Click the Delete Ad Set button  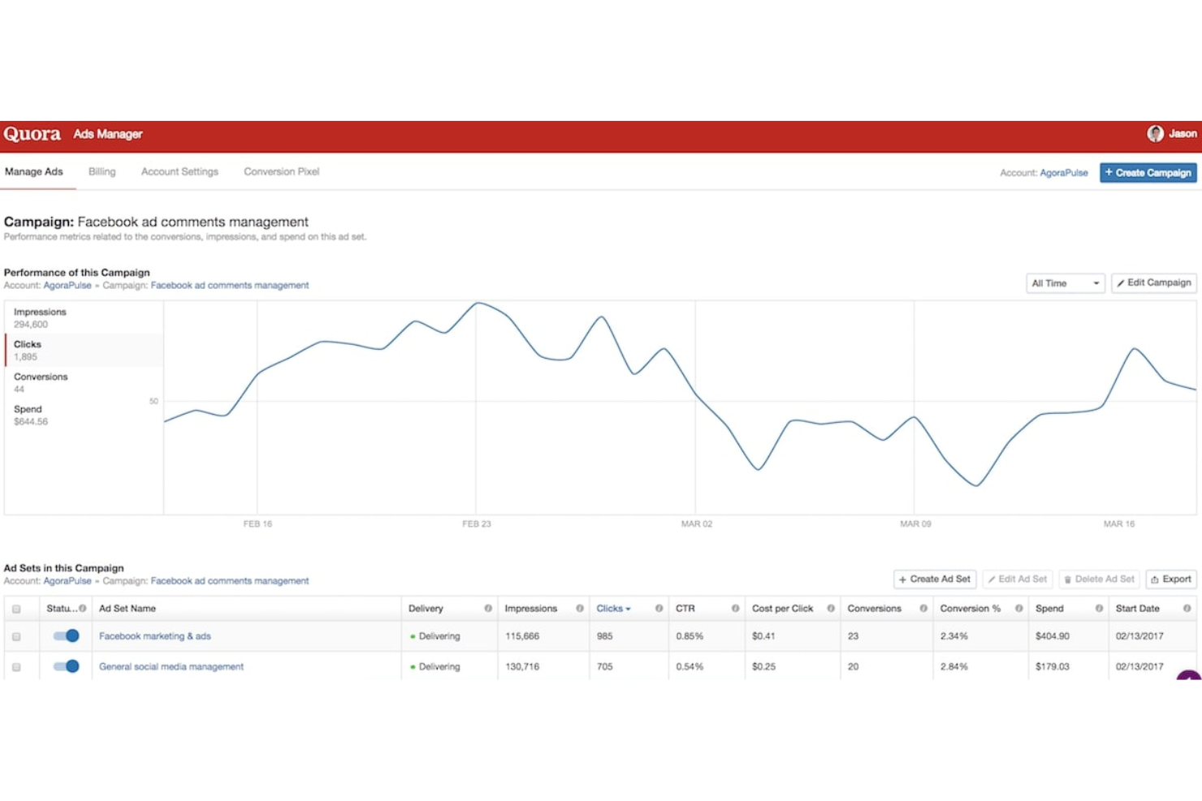(1099, 579)
